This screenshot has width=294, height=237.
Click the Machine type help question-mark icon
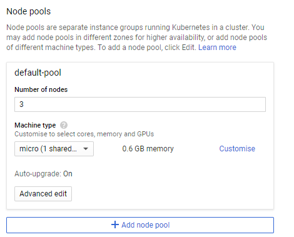pos(64,125)
